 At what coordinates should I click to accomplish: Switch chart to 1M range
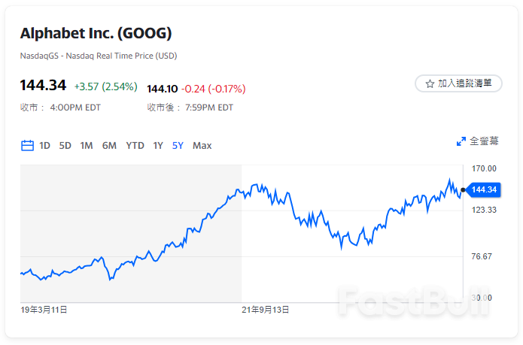click(87, 146)
